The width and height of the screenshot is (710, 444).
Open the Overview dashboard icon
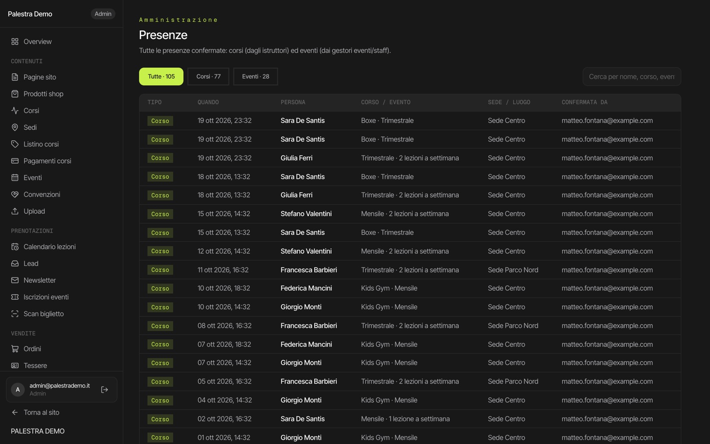pos(15,41)
